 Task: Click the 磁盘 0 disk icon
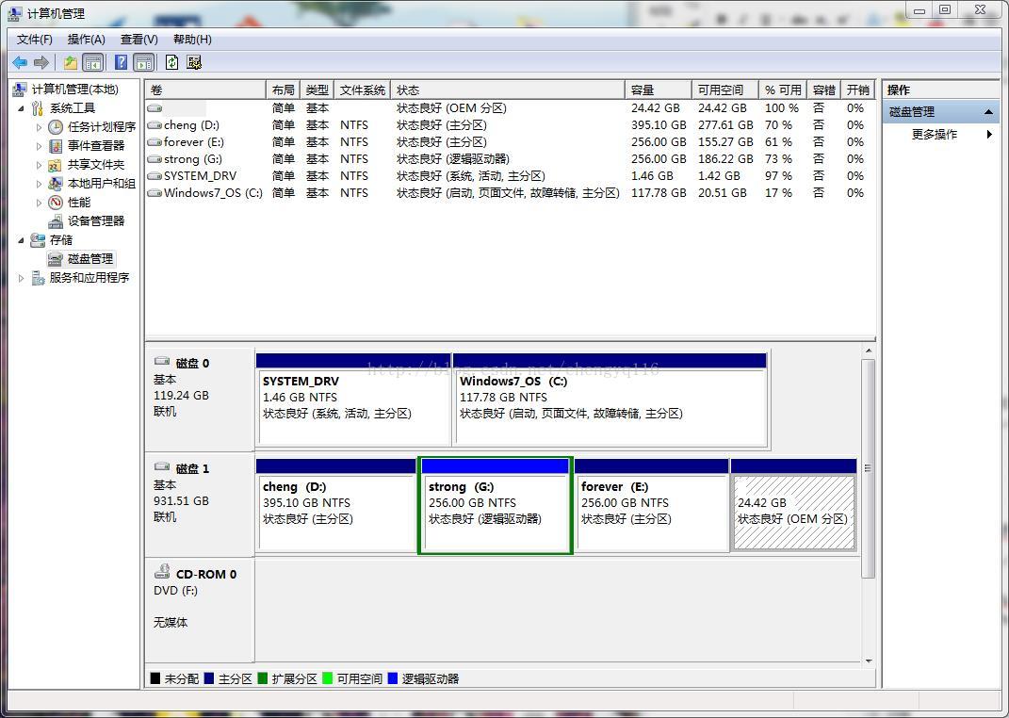point(162,362)
